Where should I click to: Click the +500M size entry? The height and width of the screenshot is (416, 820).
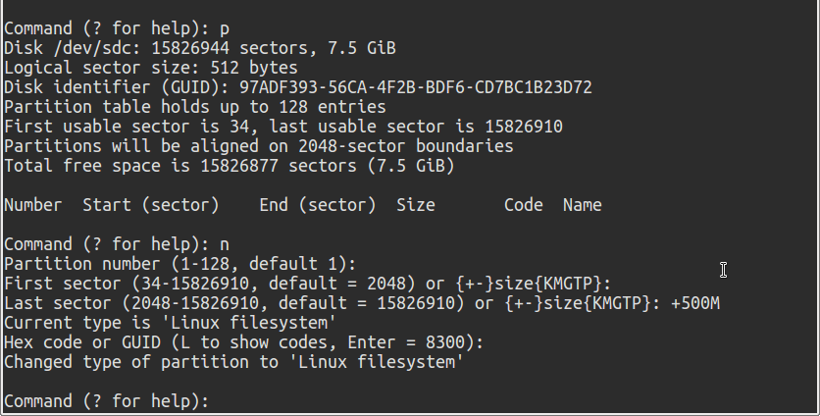coord(695,303)
